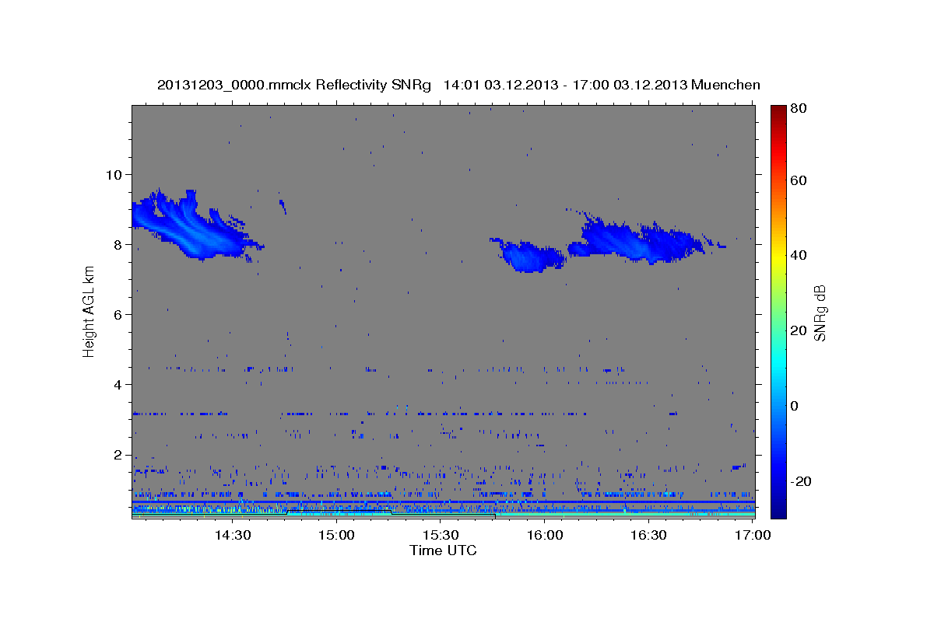The height and width of the screenshot is (622, 934).
Task: Click the height tick label 6
Action: tap(117, 315)
